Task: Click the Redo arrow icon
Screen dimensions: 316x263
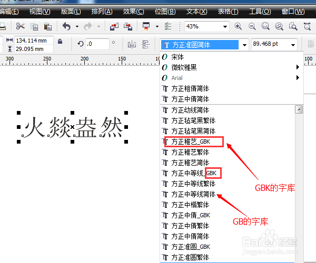Action: click(88, 26)
